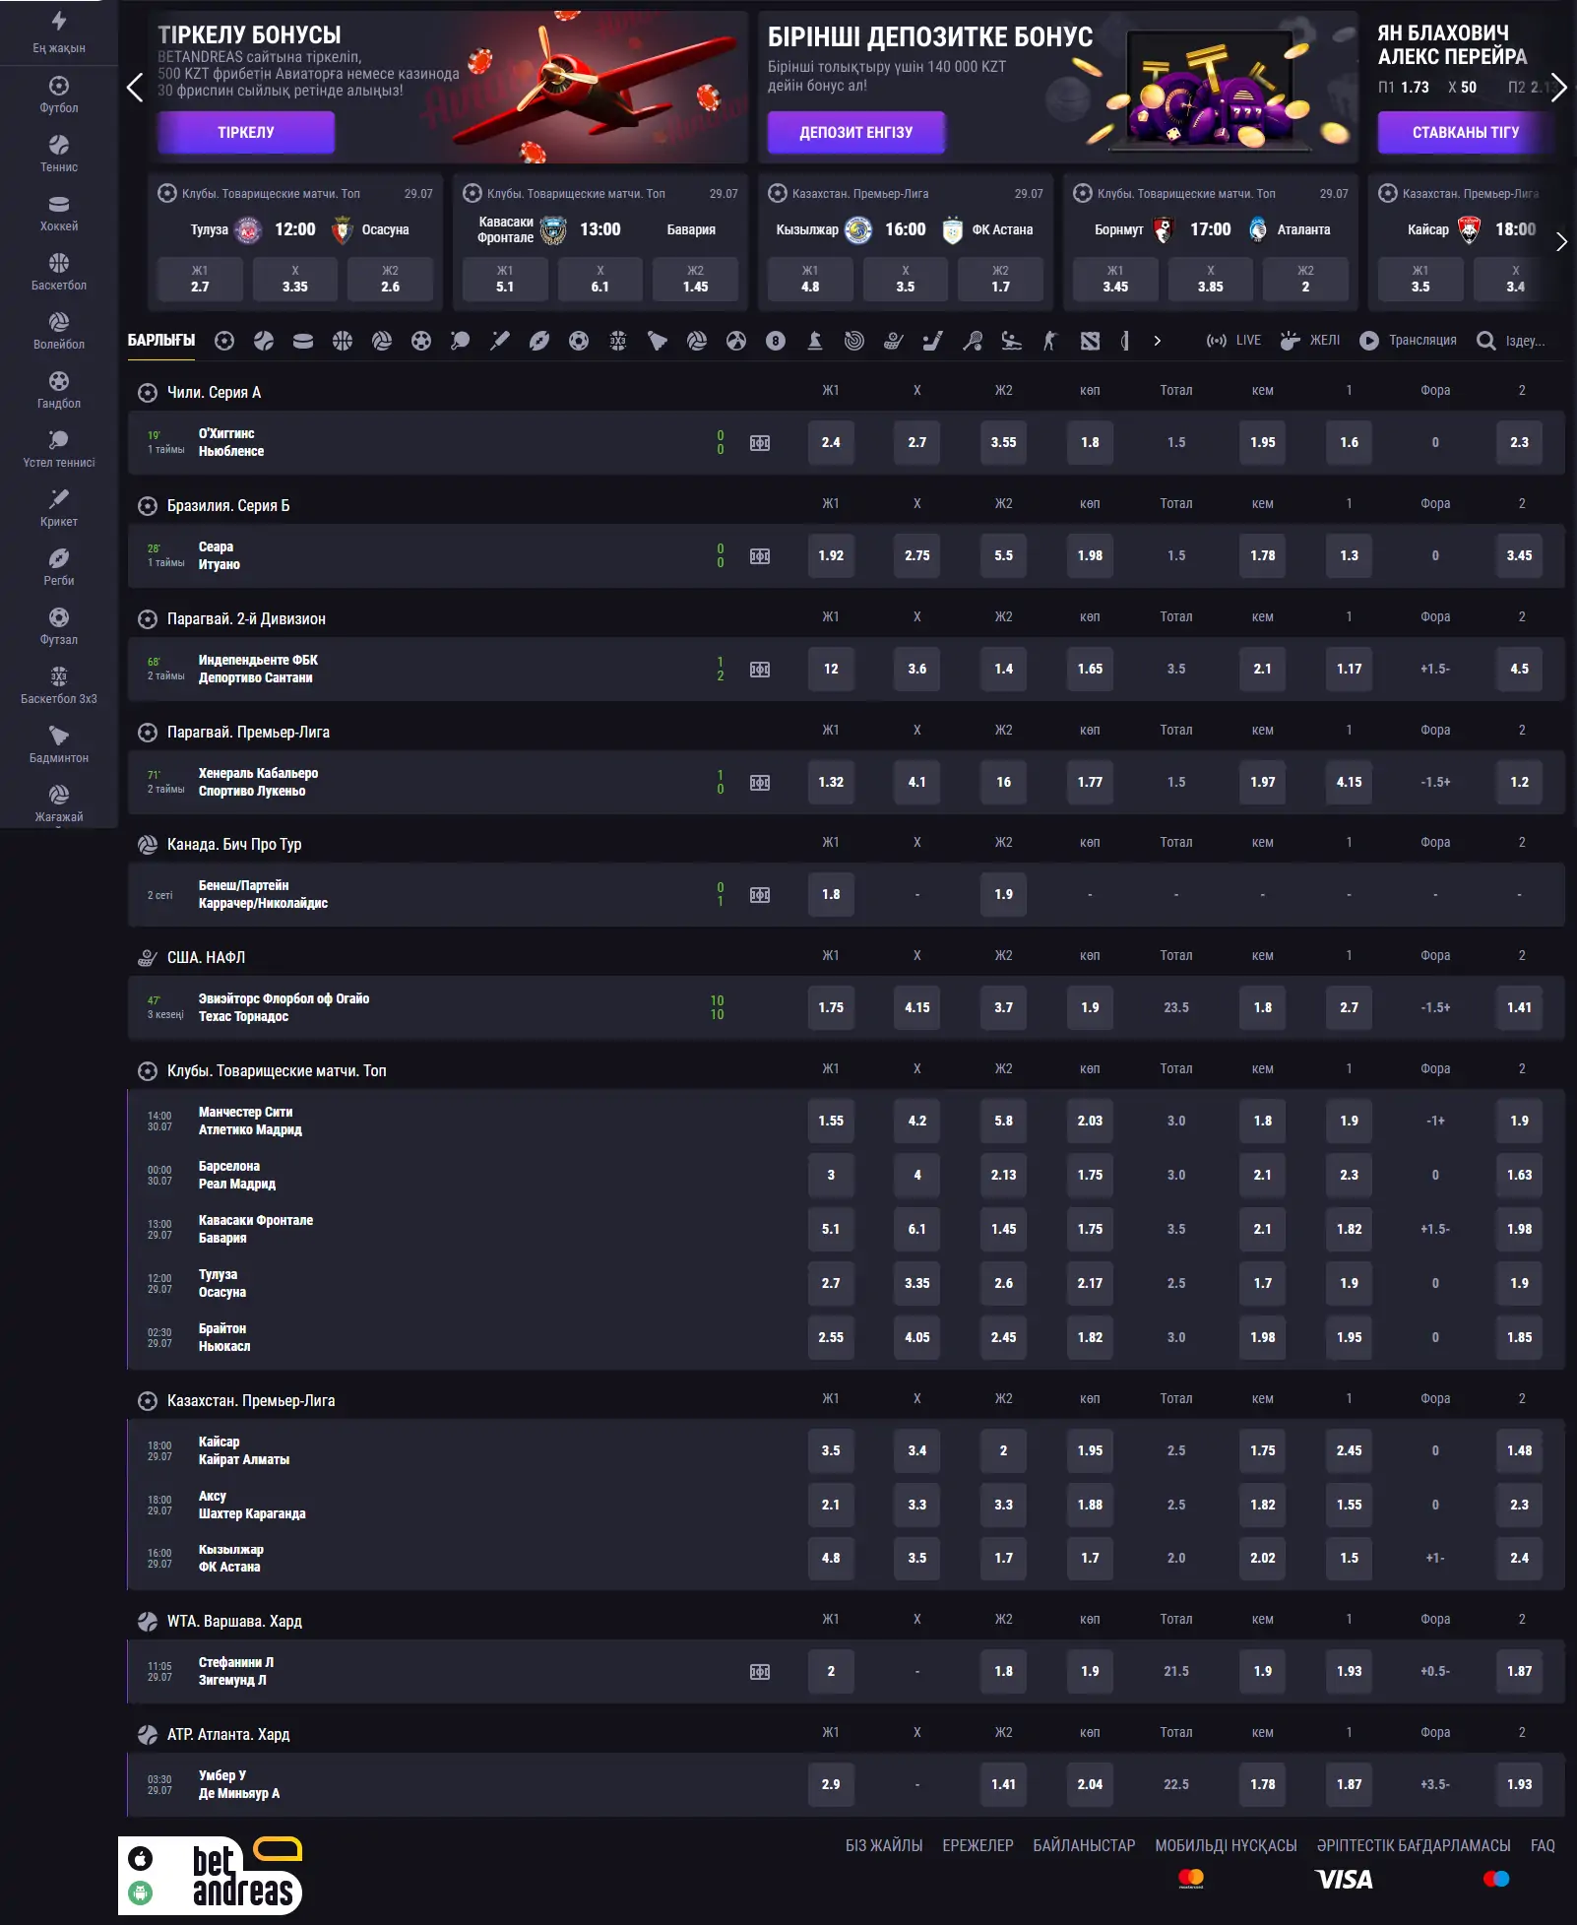The width and height of the screenshot is (1577, 1925).
Task: Pick Ж1 odds 2.4 for О'Хиггинс match
Action: 831,443
